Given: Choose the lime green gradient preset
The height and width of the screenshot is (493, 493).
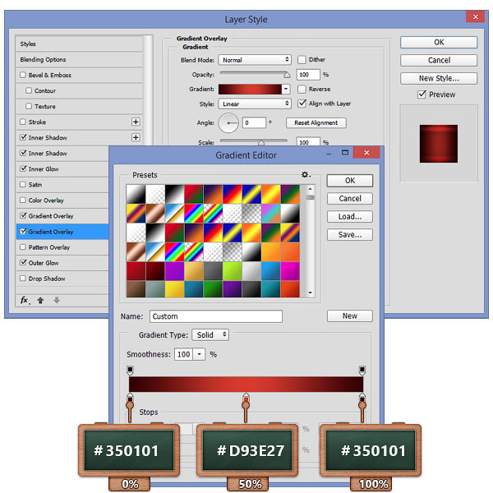Looking at the screenshot, I should point(232,270).
